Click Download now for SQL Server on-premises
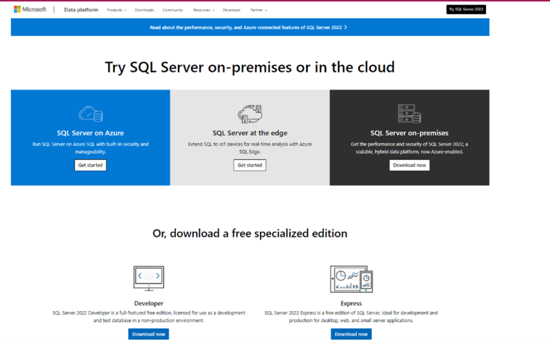The width and height of the screenshot is (550, 343). point(409,165)
